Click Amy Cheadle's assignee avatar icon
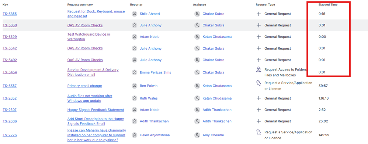The height and width of the screenshot is (144, 368). (197, 135)
